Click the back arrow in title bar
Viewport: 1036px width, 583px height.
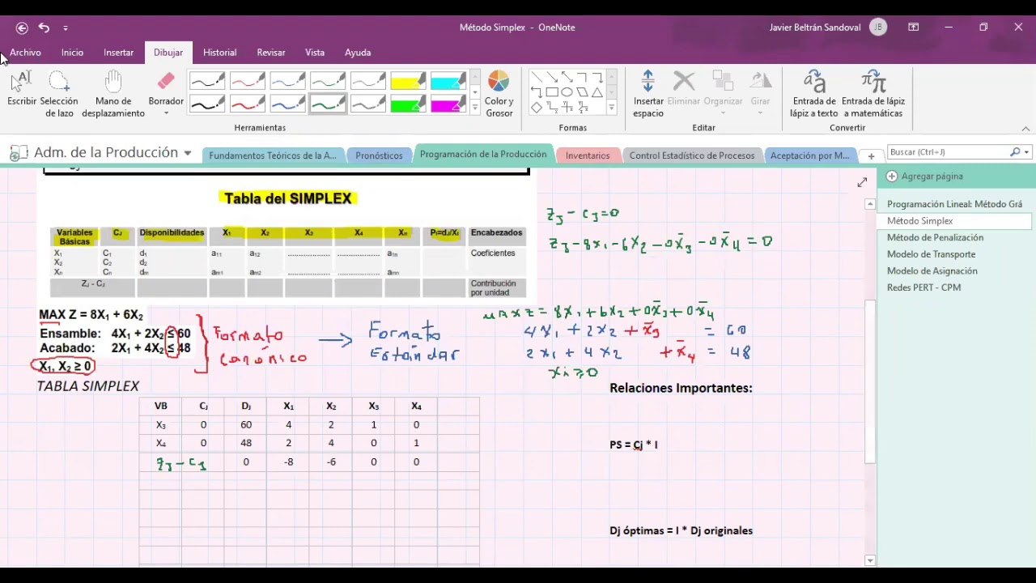point(22,28)
